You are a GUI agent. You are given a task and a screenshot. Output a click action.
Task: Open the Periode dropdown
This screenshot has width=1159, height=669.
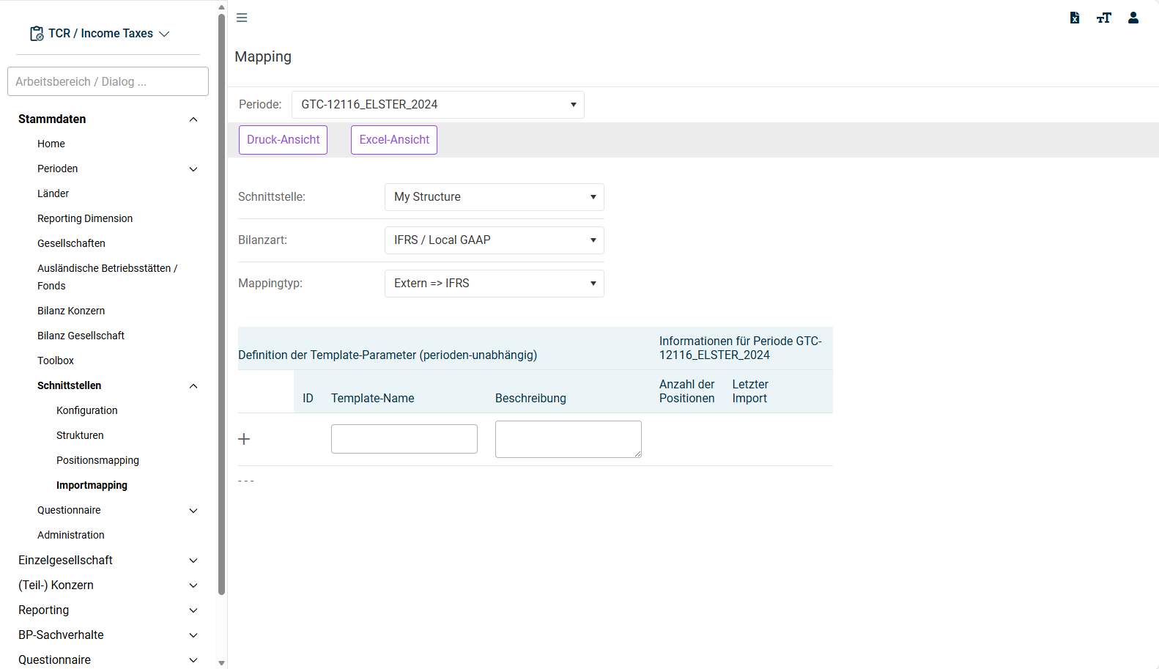[438, 105]
